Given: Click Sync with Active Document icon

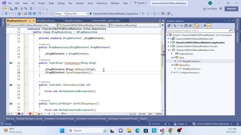Looking at the screenshot, I should 182,26.
